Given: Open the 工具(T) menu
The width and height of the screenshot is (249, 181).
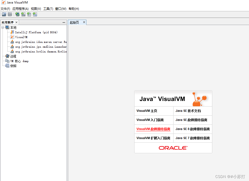Looking at the screenshot, I should click(48, 9).
